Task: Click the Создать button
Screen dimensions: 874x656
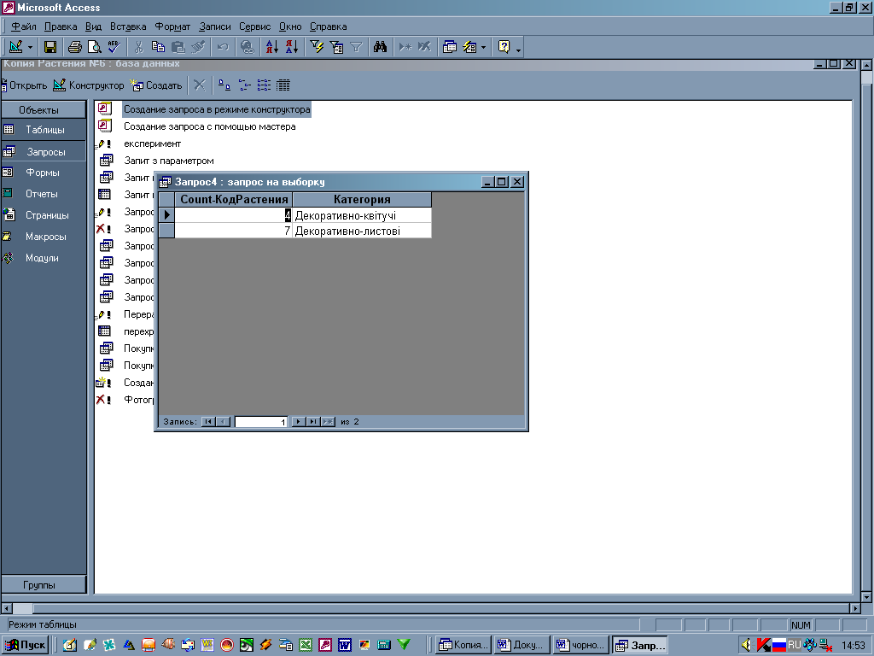Action: (156, 85)
